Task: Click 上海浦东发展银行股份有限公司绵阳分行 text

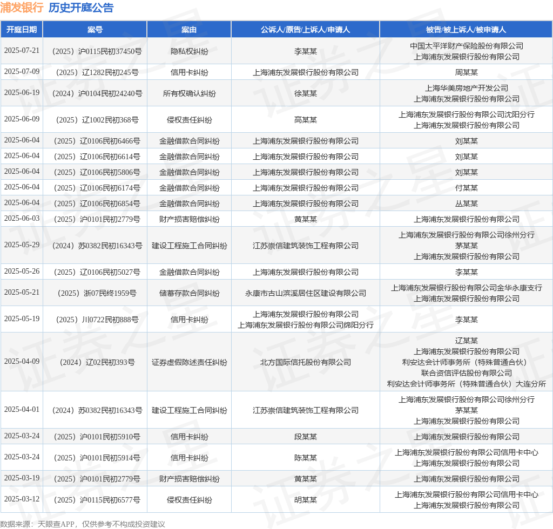Action: click(306, 325)
